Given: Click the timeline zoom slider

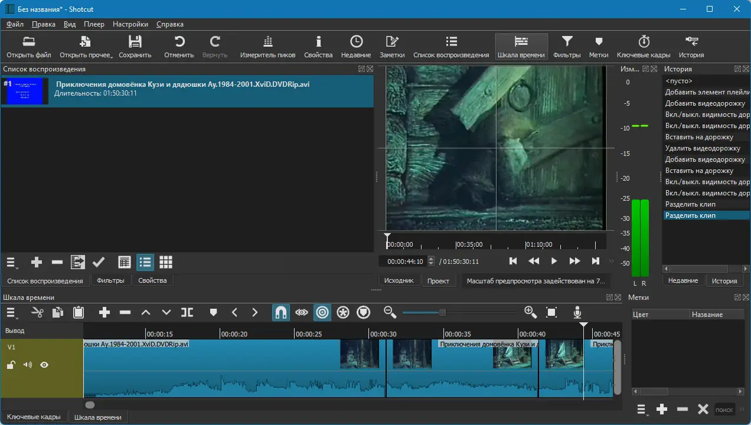Looking at the screenshot, I should pos(442,312).
